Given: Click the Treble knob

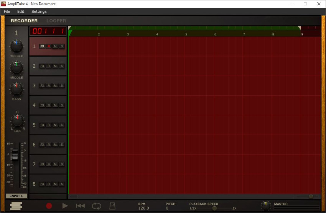Looking at the screenshot, I should [x=16, y=47].
